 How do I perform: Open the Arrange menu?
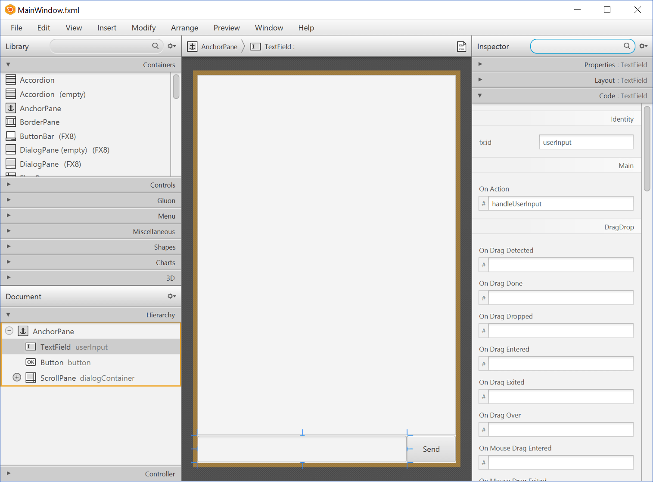click(x=184, y=28)
